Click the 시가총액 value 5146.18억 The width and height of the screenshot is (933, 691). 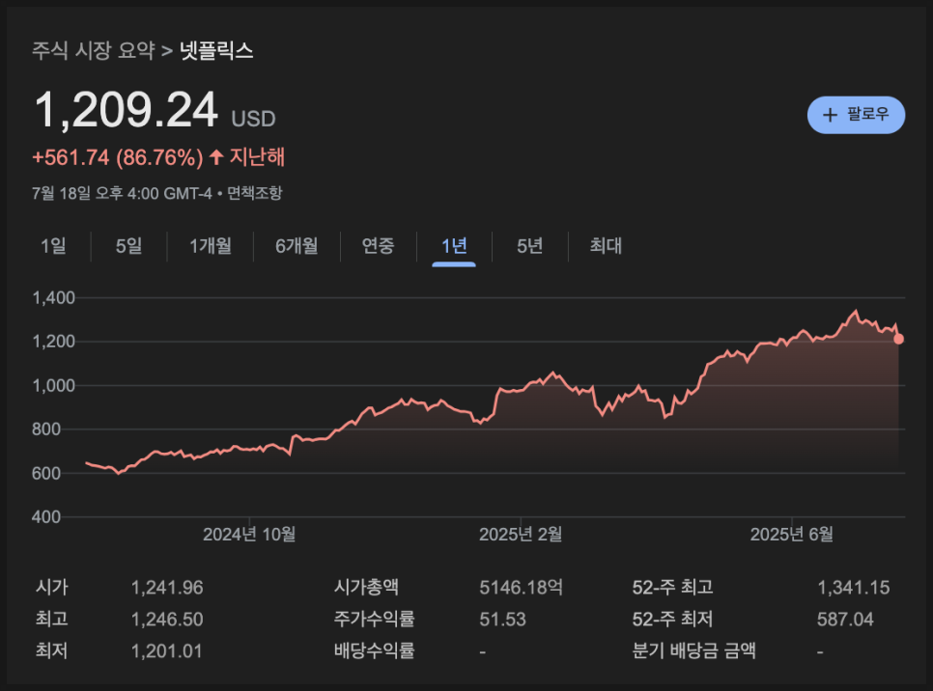522,588
